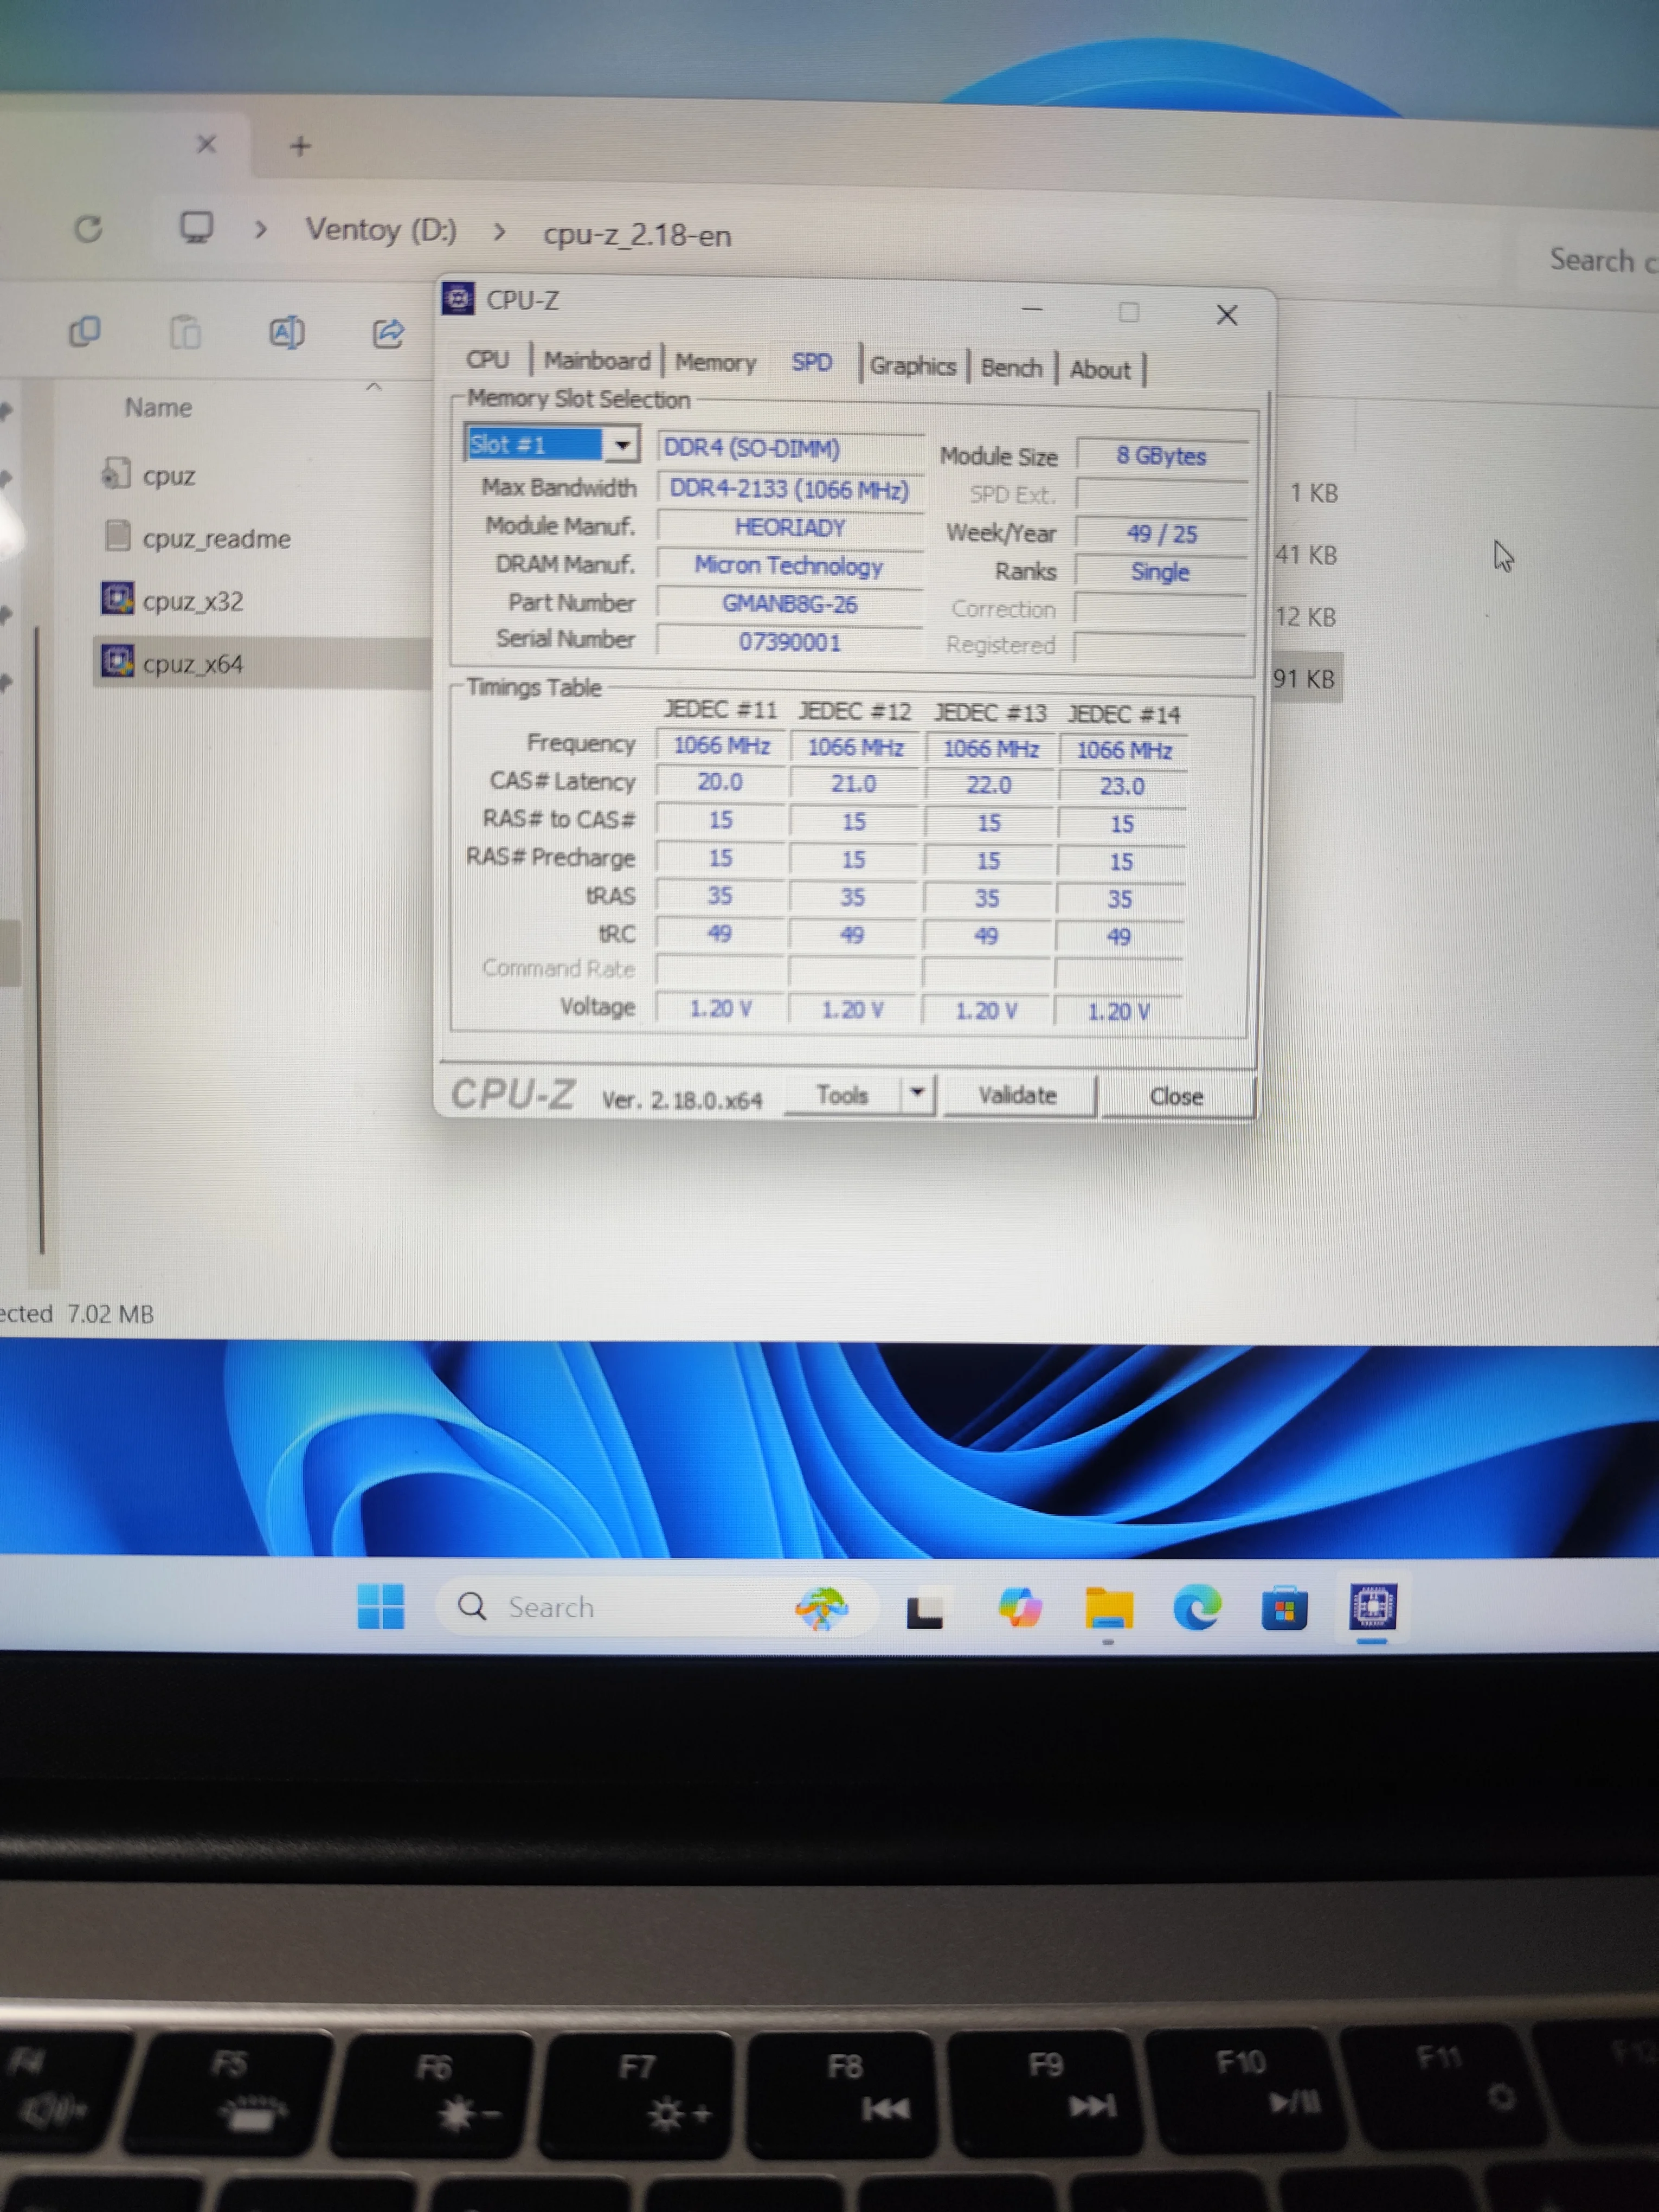
Task: Open the Tools dropdown arrow
Action: pos(917,1094)
